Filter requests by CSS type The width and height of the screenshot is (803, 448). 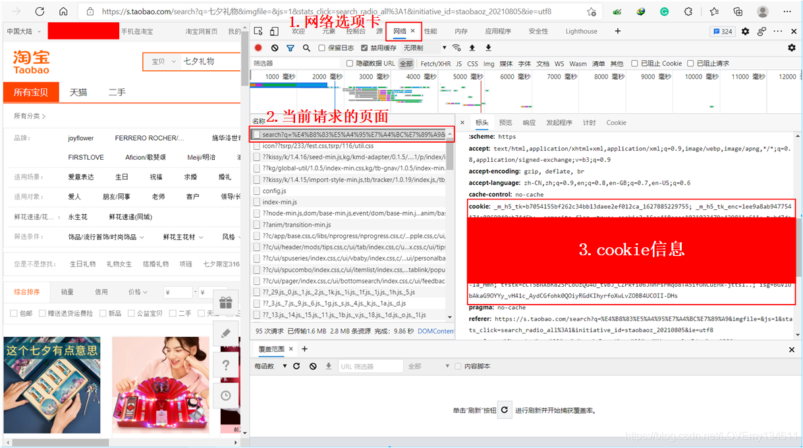coord(472,64)
